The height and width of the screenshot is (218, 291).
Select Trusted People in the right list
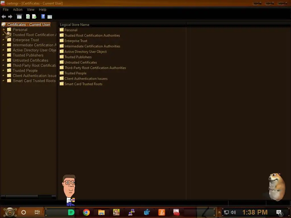76,73
